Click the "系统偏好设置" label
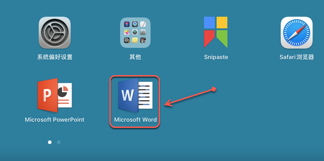This screenshot has height=161, width=324. click(x=55, y=57)
